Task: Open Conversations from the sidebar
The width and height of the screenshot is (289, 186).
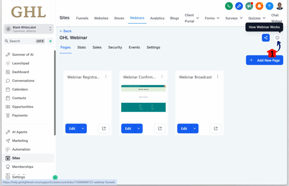Action: 23,81
